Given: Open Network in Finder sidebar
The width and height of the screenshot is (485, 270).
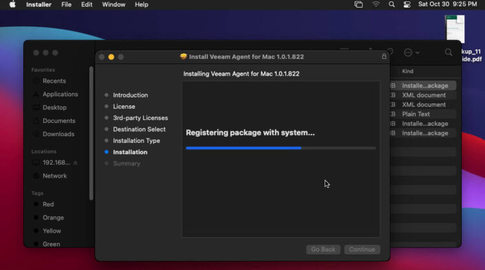Looking at the screenshot, I should tap(54, 176).
